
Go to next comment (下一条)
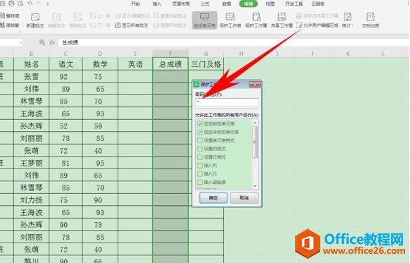(x=100, y=25)
